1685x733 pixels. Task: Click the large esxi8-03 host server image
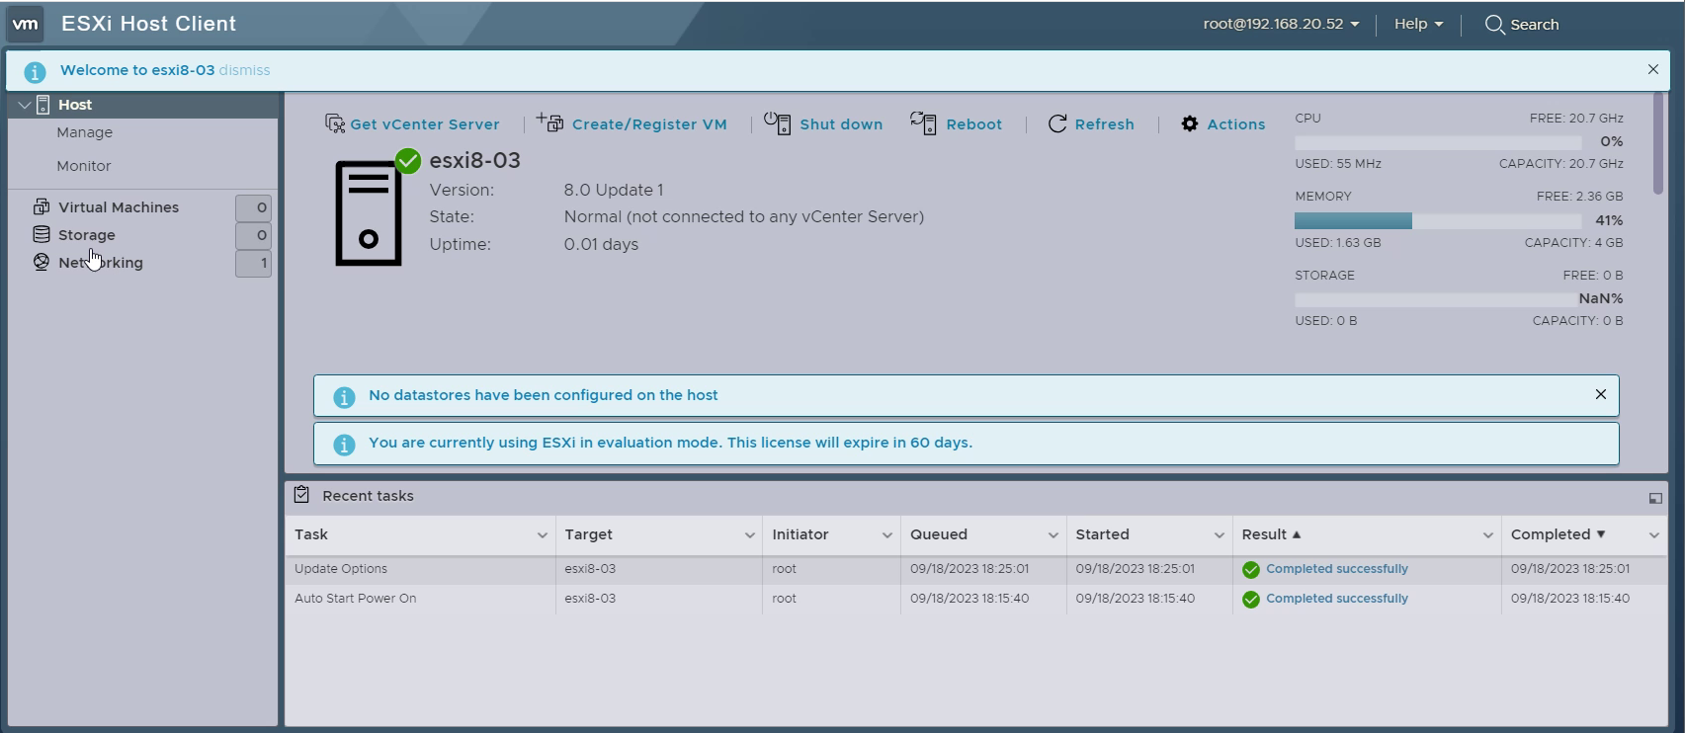click(369, 213)
